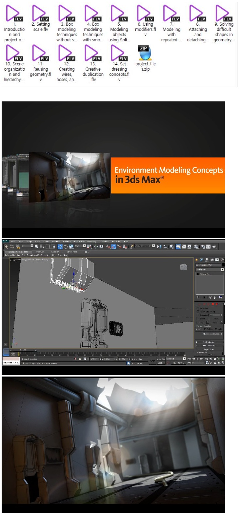Pick the Select and Uniform Scale tool
Image resolution: width=241 pixels, height=519 pixels.
pos(71,246)
